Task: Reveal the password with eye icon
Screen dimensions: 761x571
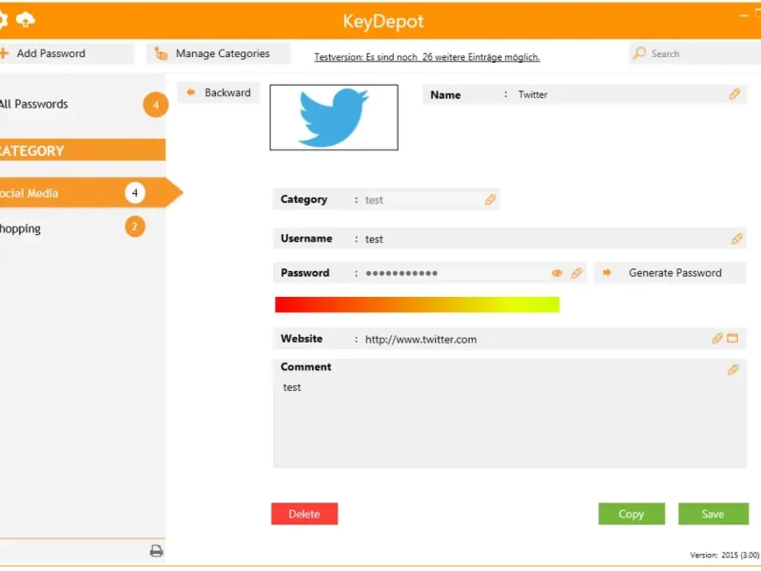Action: 556,273
